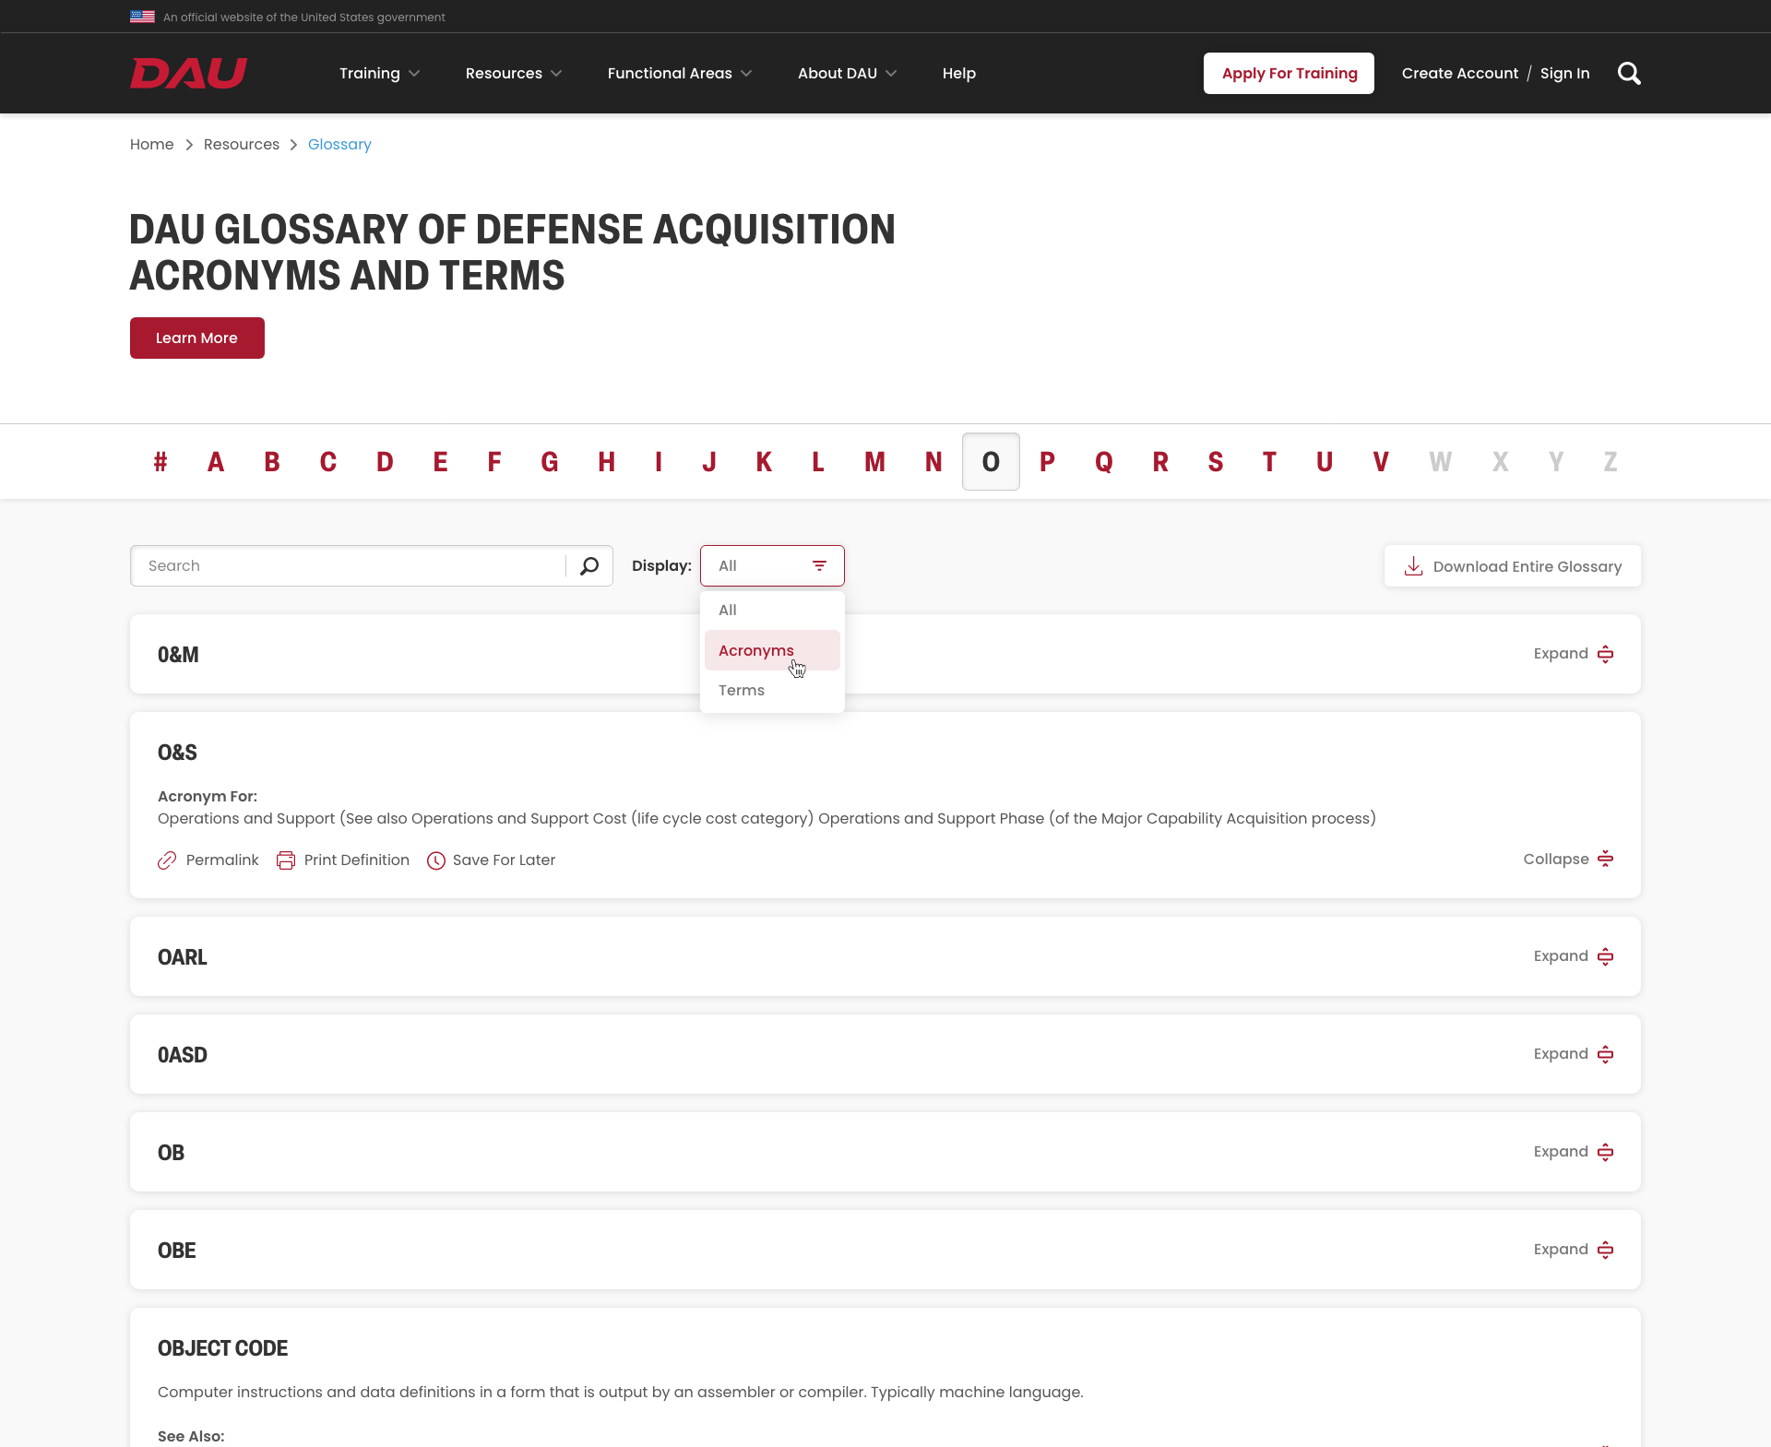Select All in Display dropdown list
The image size is (1771, 1447).
pyautogui.click(x=772, y=610)
